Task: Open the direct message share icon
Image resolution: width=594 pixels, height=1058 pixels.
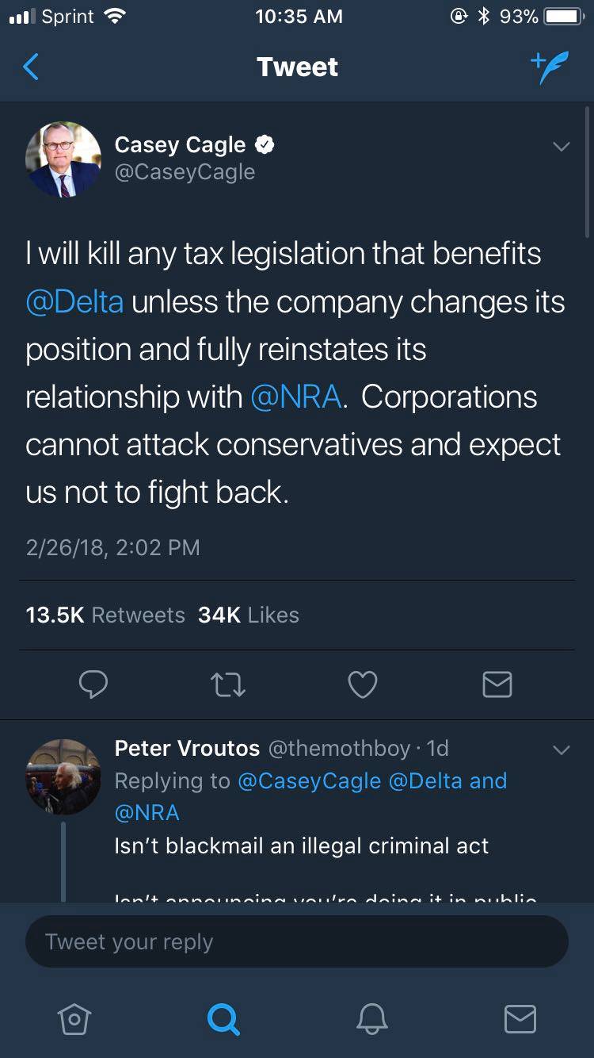Action: click(x=497, y=684)
